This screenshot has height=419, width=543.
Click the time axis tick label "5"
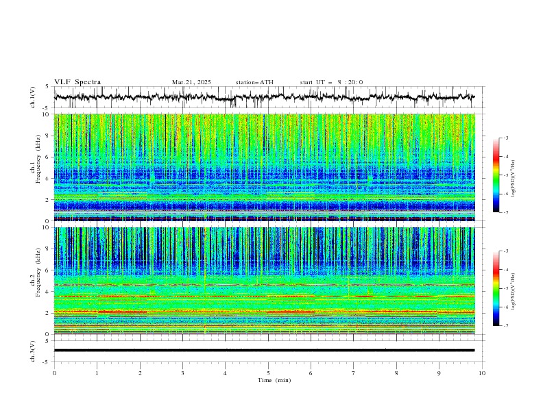coord(268,373)
